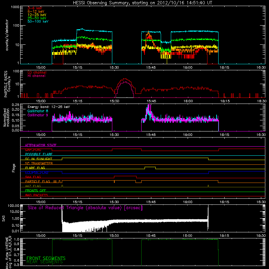
Task: Click the PARTICLE_FLAG label
Action: pos(38,181)
